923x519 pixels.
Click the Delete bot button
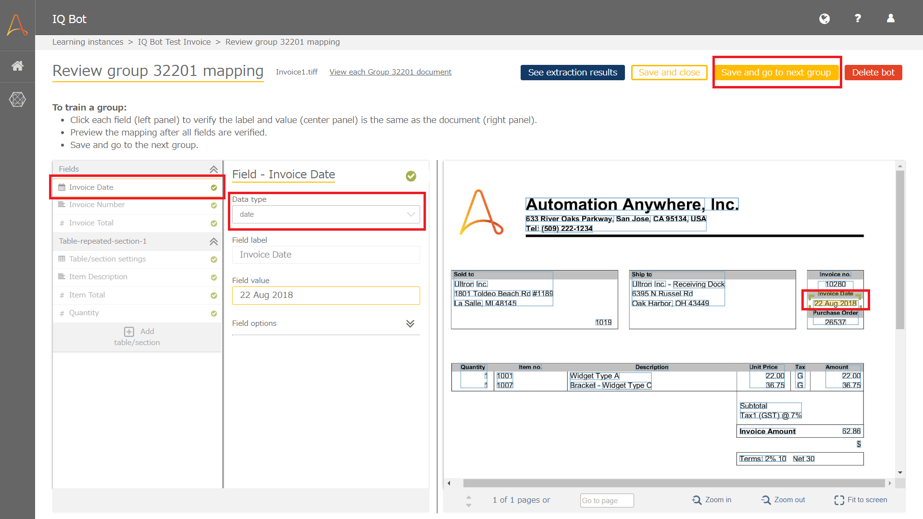click(873, 73)
